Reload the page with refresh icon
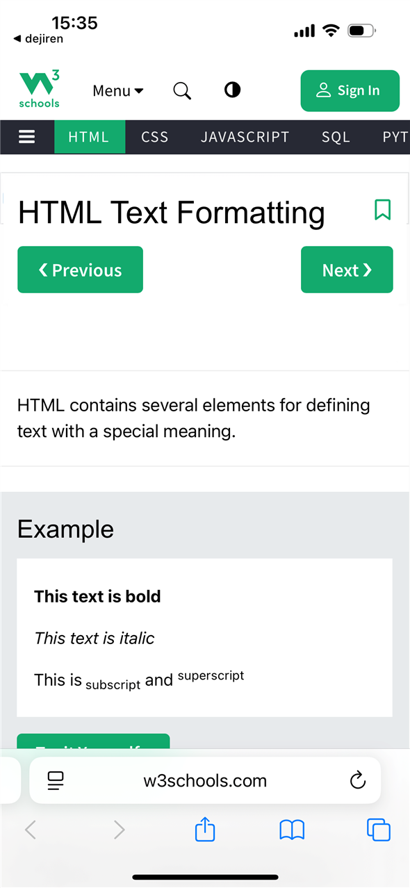The image size is (410, 888). [357, 780]
